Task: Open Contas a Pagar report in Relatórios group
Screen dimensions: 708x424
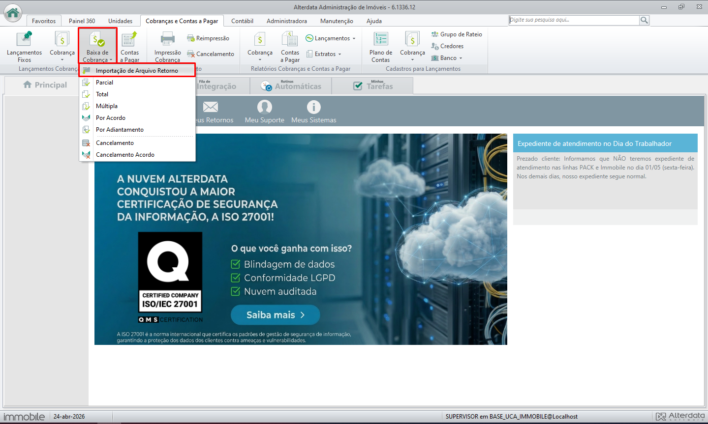Action: point(290,47)
